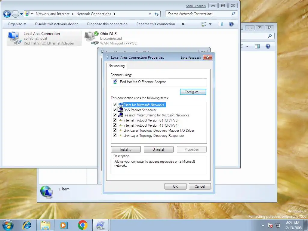
Task: Open the Windows Start menu
Action: pos(8,225)
